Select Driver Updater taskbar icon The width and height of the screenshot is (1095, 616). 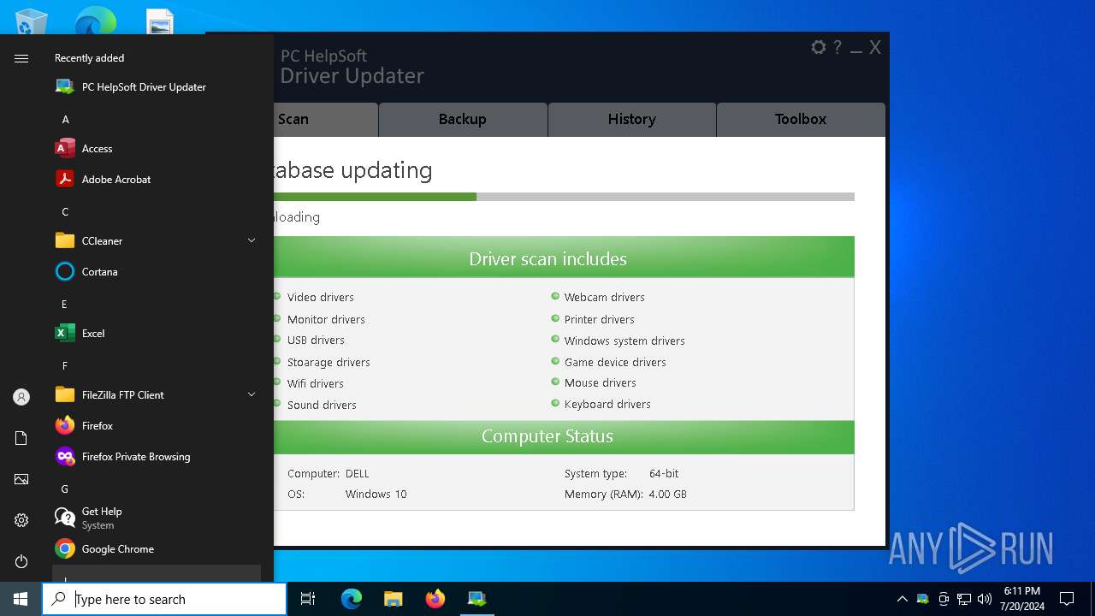pyautogui.click(x=476, y=599)
